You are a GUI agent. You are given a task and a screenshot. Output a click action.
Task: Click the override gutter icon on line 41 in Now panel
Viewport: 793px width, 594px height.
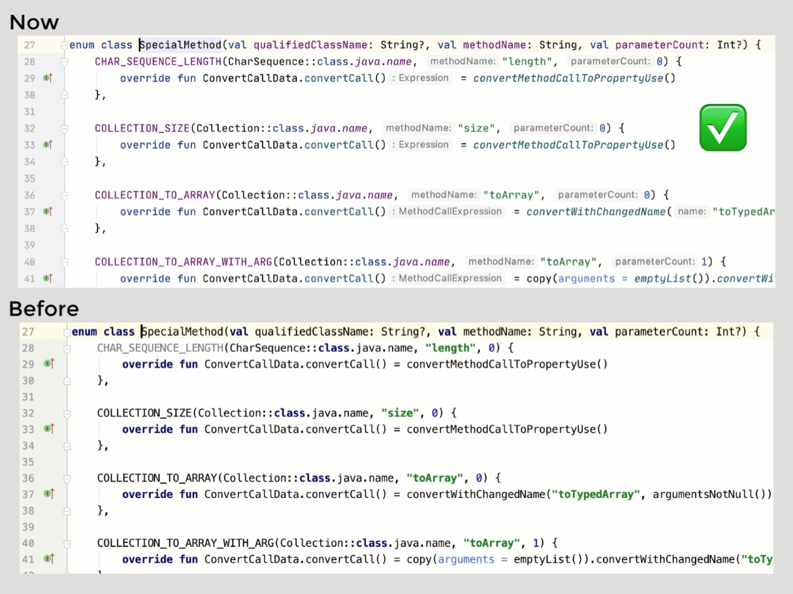47,278
